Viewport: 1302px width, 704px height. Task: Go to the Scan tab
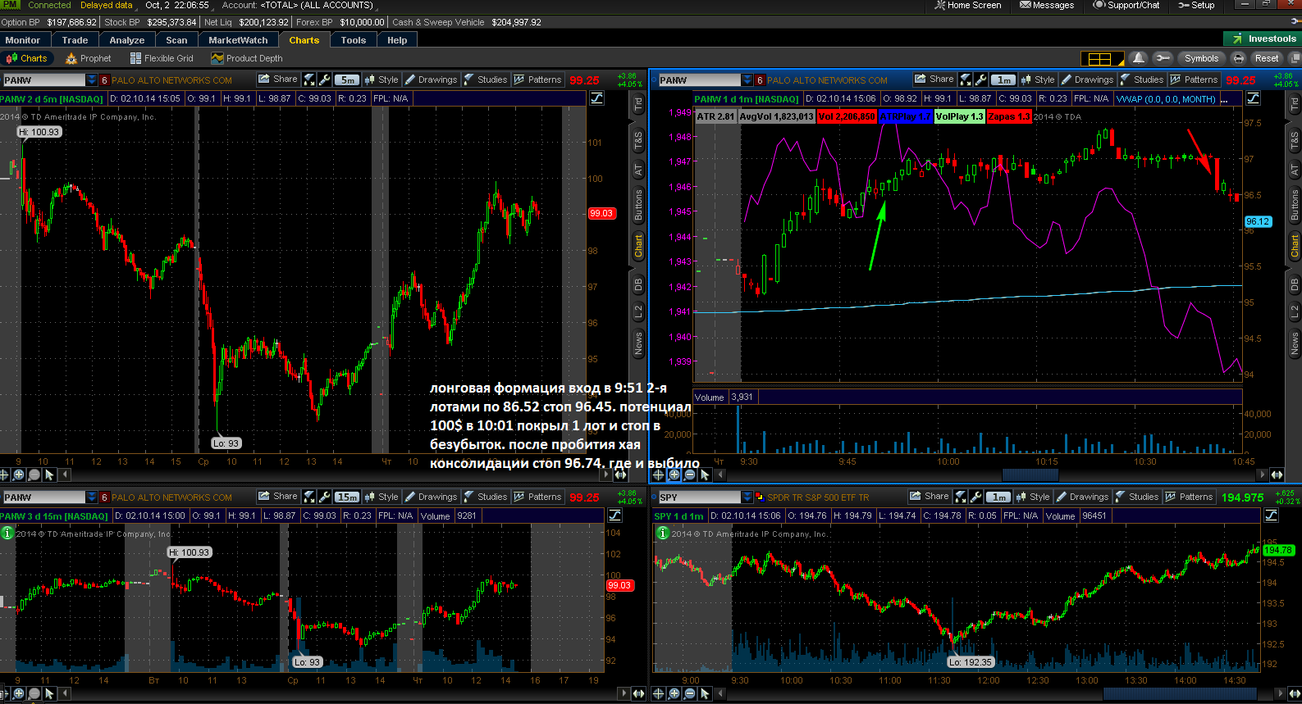176,39
